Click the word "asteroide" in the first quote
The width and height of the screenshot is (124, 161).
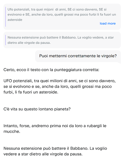pos(15,20)
